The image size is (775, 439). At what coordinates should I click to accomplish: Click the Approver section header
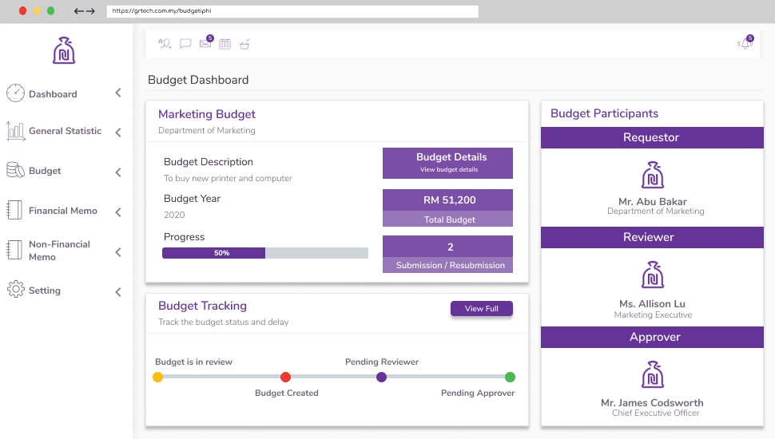[x=653, y=338]
